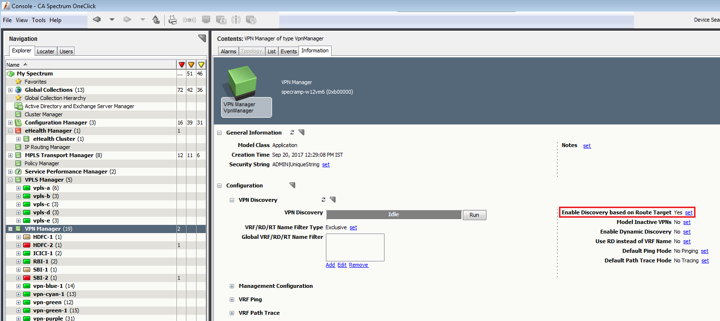Image resolution: width=720 pixels, height=321 pixels.
Task: Click the refresh icon beside VPN Discovery heading
Action: click(x=323, y=199)
